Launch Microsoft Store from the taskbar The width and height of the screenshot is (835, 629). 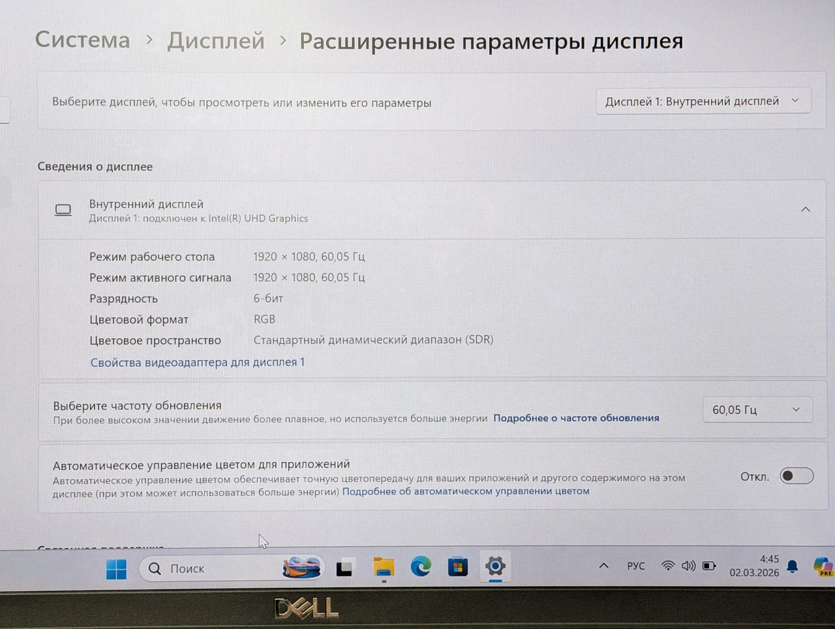458,566
